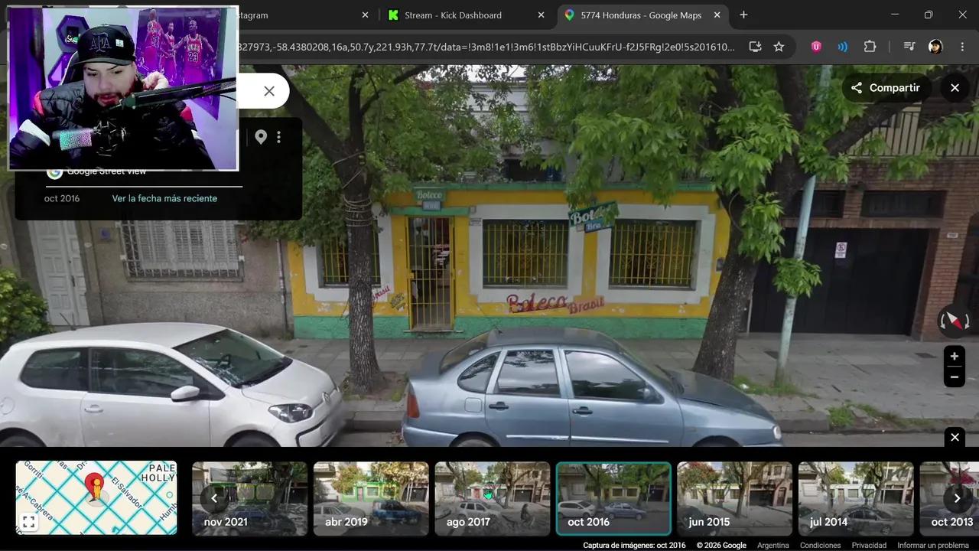Show previous imagery dates arrow
979x551 pixels.
214,498
